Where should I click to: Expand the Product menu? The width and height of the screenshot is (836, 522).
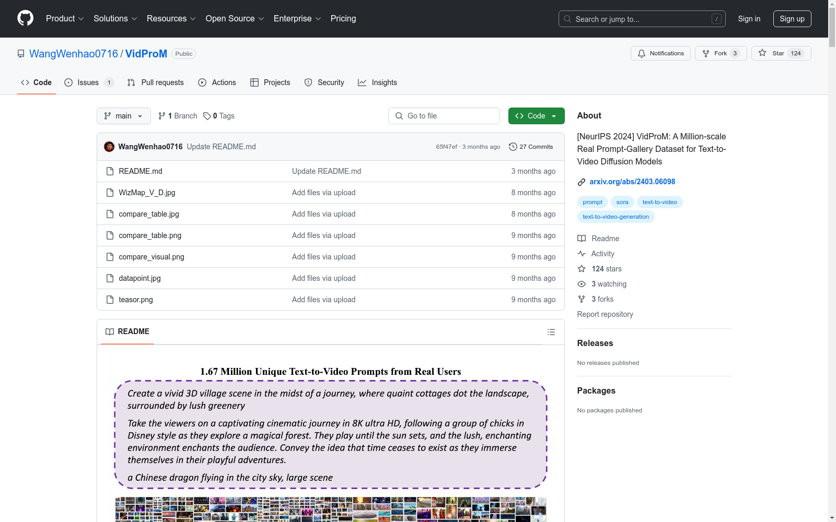pos(65,19)
